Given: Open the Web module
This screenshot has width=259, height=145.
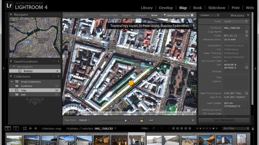Looking at the screenshot, I should (x=250, y=8).
